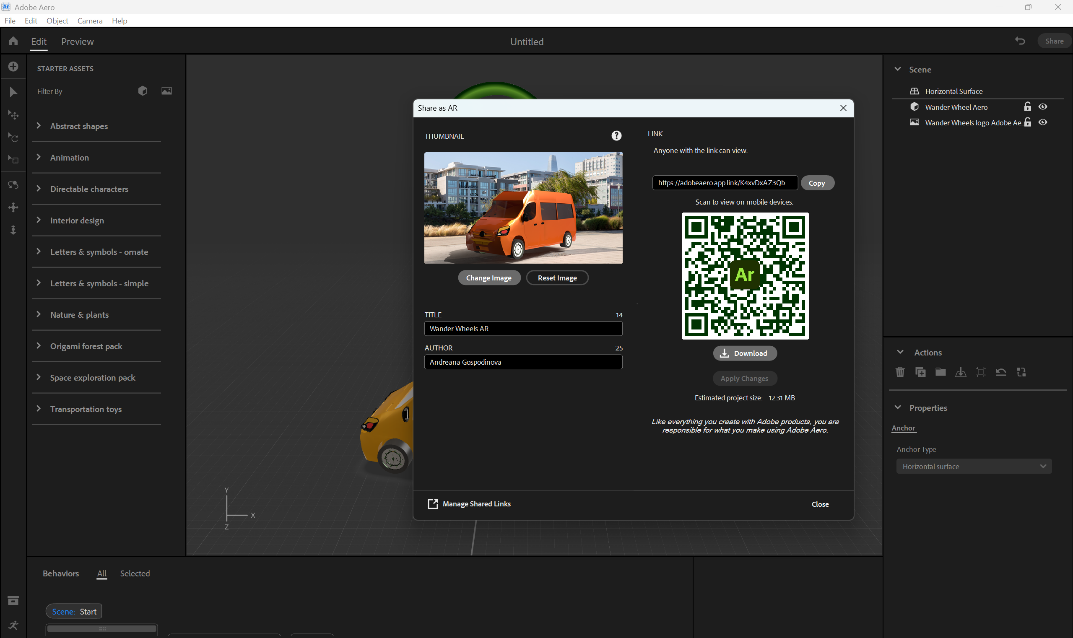Viewport: 1073px width, 638px height.
Task: Open thumbnail help question mark
Action: click(x=616, y=136)
